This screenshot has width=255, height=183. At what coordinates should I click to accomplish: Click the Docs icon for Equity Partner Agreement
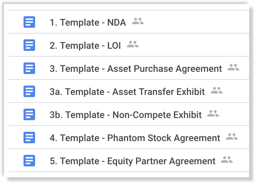pos(29,161)
